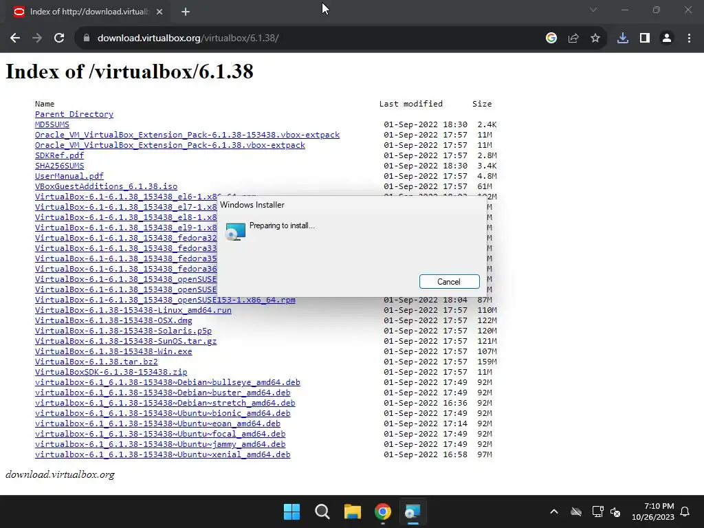Click the network display tray icon
704x528 pixels.
click(x=597, y=511)
